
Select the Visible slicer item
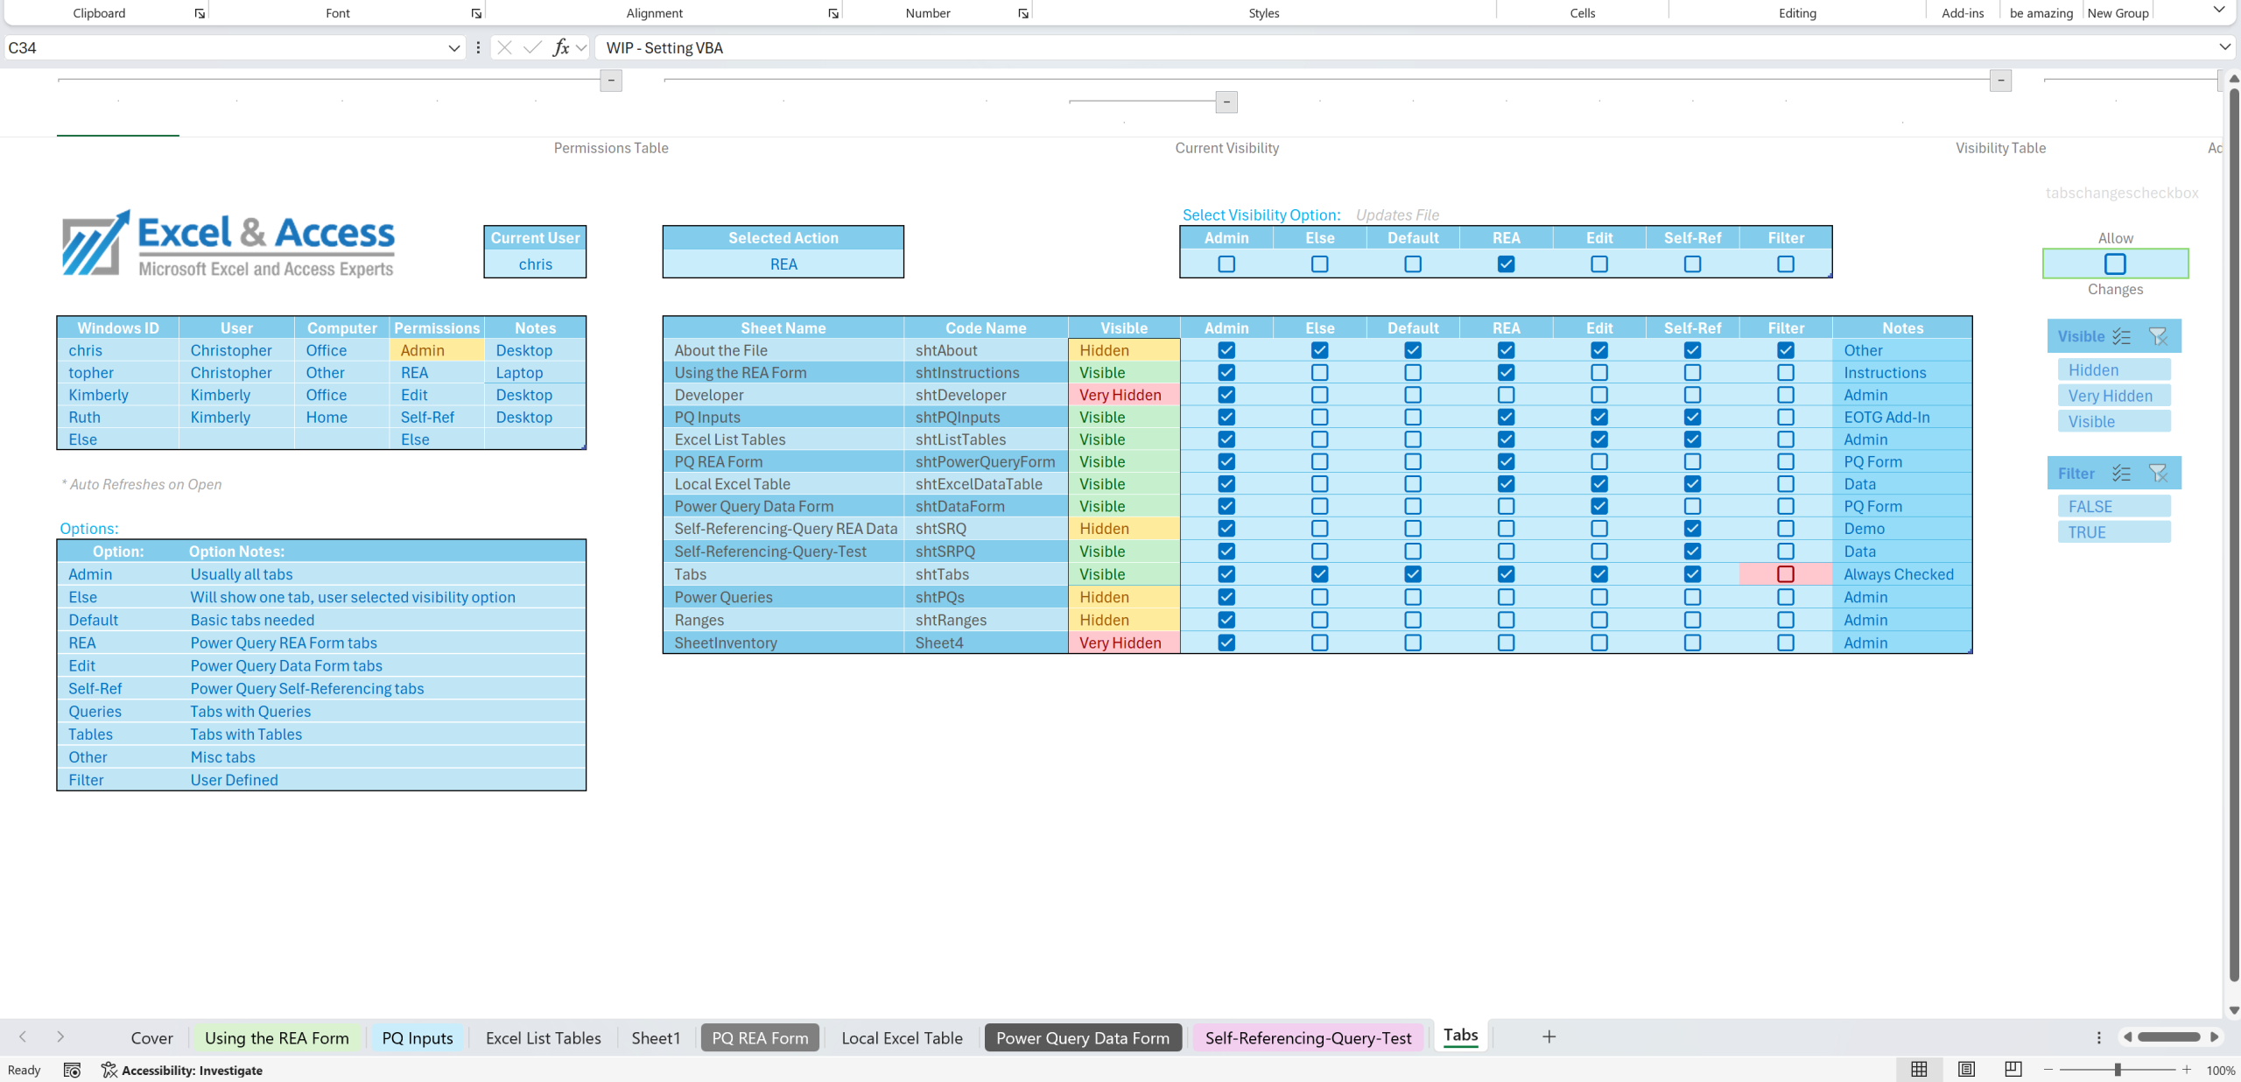pyautogui.click(x=2114, y=422)
